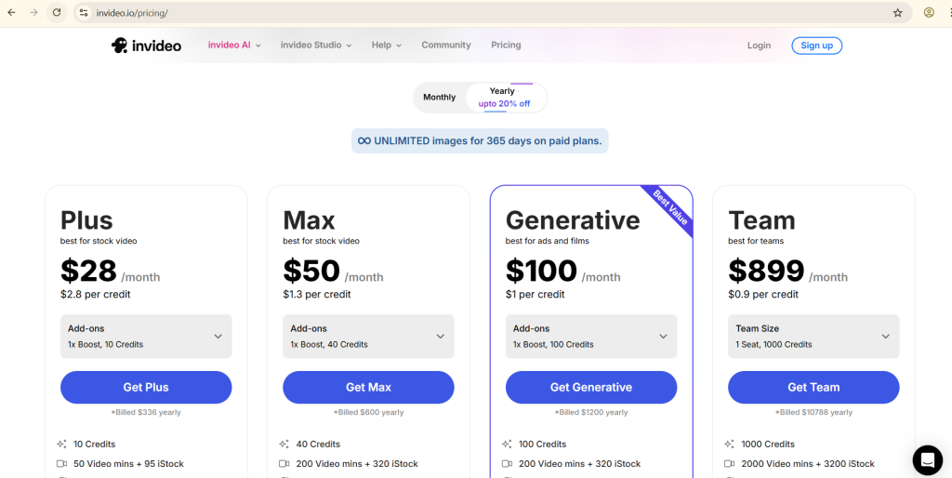Select Yearly billing option
Screen dimensions: 952x478
click(504, 98)
